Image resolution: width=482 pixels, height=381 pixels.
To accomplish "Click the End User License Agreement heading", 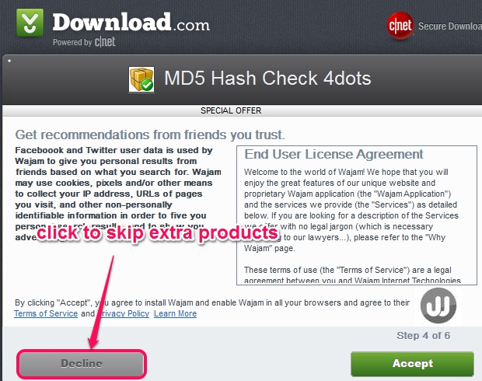I will pyautogui.click(x=334, y=154).
